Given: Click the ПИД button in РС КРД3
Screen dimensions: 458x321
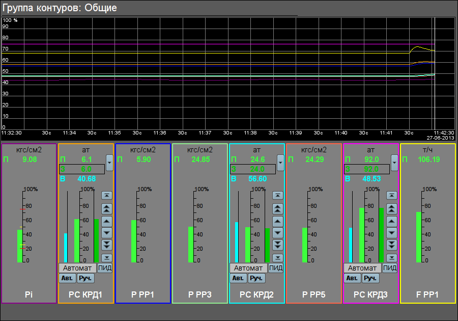Looking at the screenshot, I should coord(390,268).
